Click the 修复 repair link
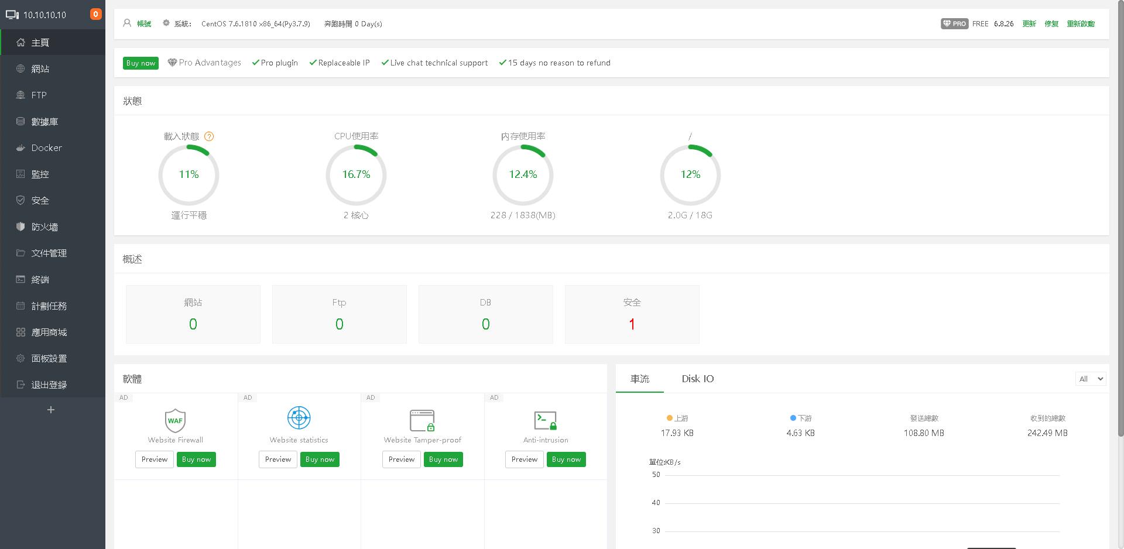 click(x=1051, y=24)
